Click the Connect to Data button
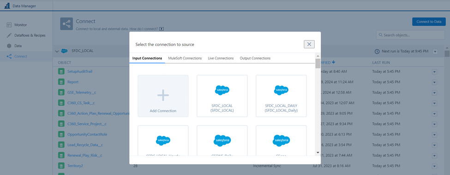 click(429, 22)
